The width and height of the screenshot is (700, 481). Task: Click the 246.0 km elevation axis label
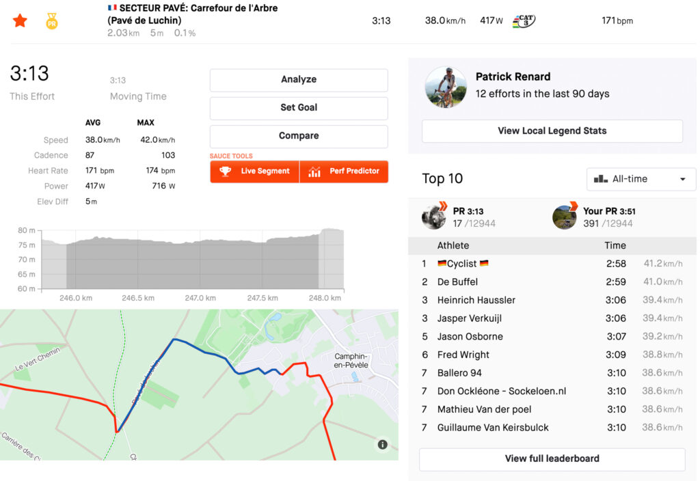tap(76, 298)
